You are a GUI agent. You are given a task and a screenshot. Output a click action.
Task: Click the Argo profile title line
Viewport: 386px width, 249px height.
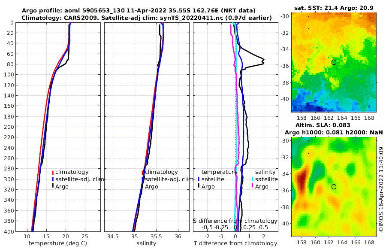139,11
